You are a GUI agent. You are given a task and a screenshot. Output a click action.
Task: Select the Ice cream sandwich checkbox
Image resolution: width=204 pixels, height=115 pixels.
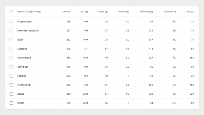(x=11, y=30)
